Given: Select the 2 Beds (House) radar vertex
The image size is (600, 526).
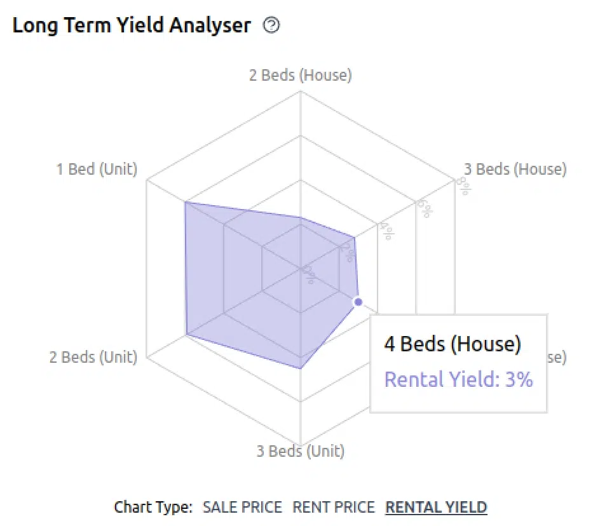Looking at the screenshot, I should coord(301,218).
